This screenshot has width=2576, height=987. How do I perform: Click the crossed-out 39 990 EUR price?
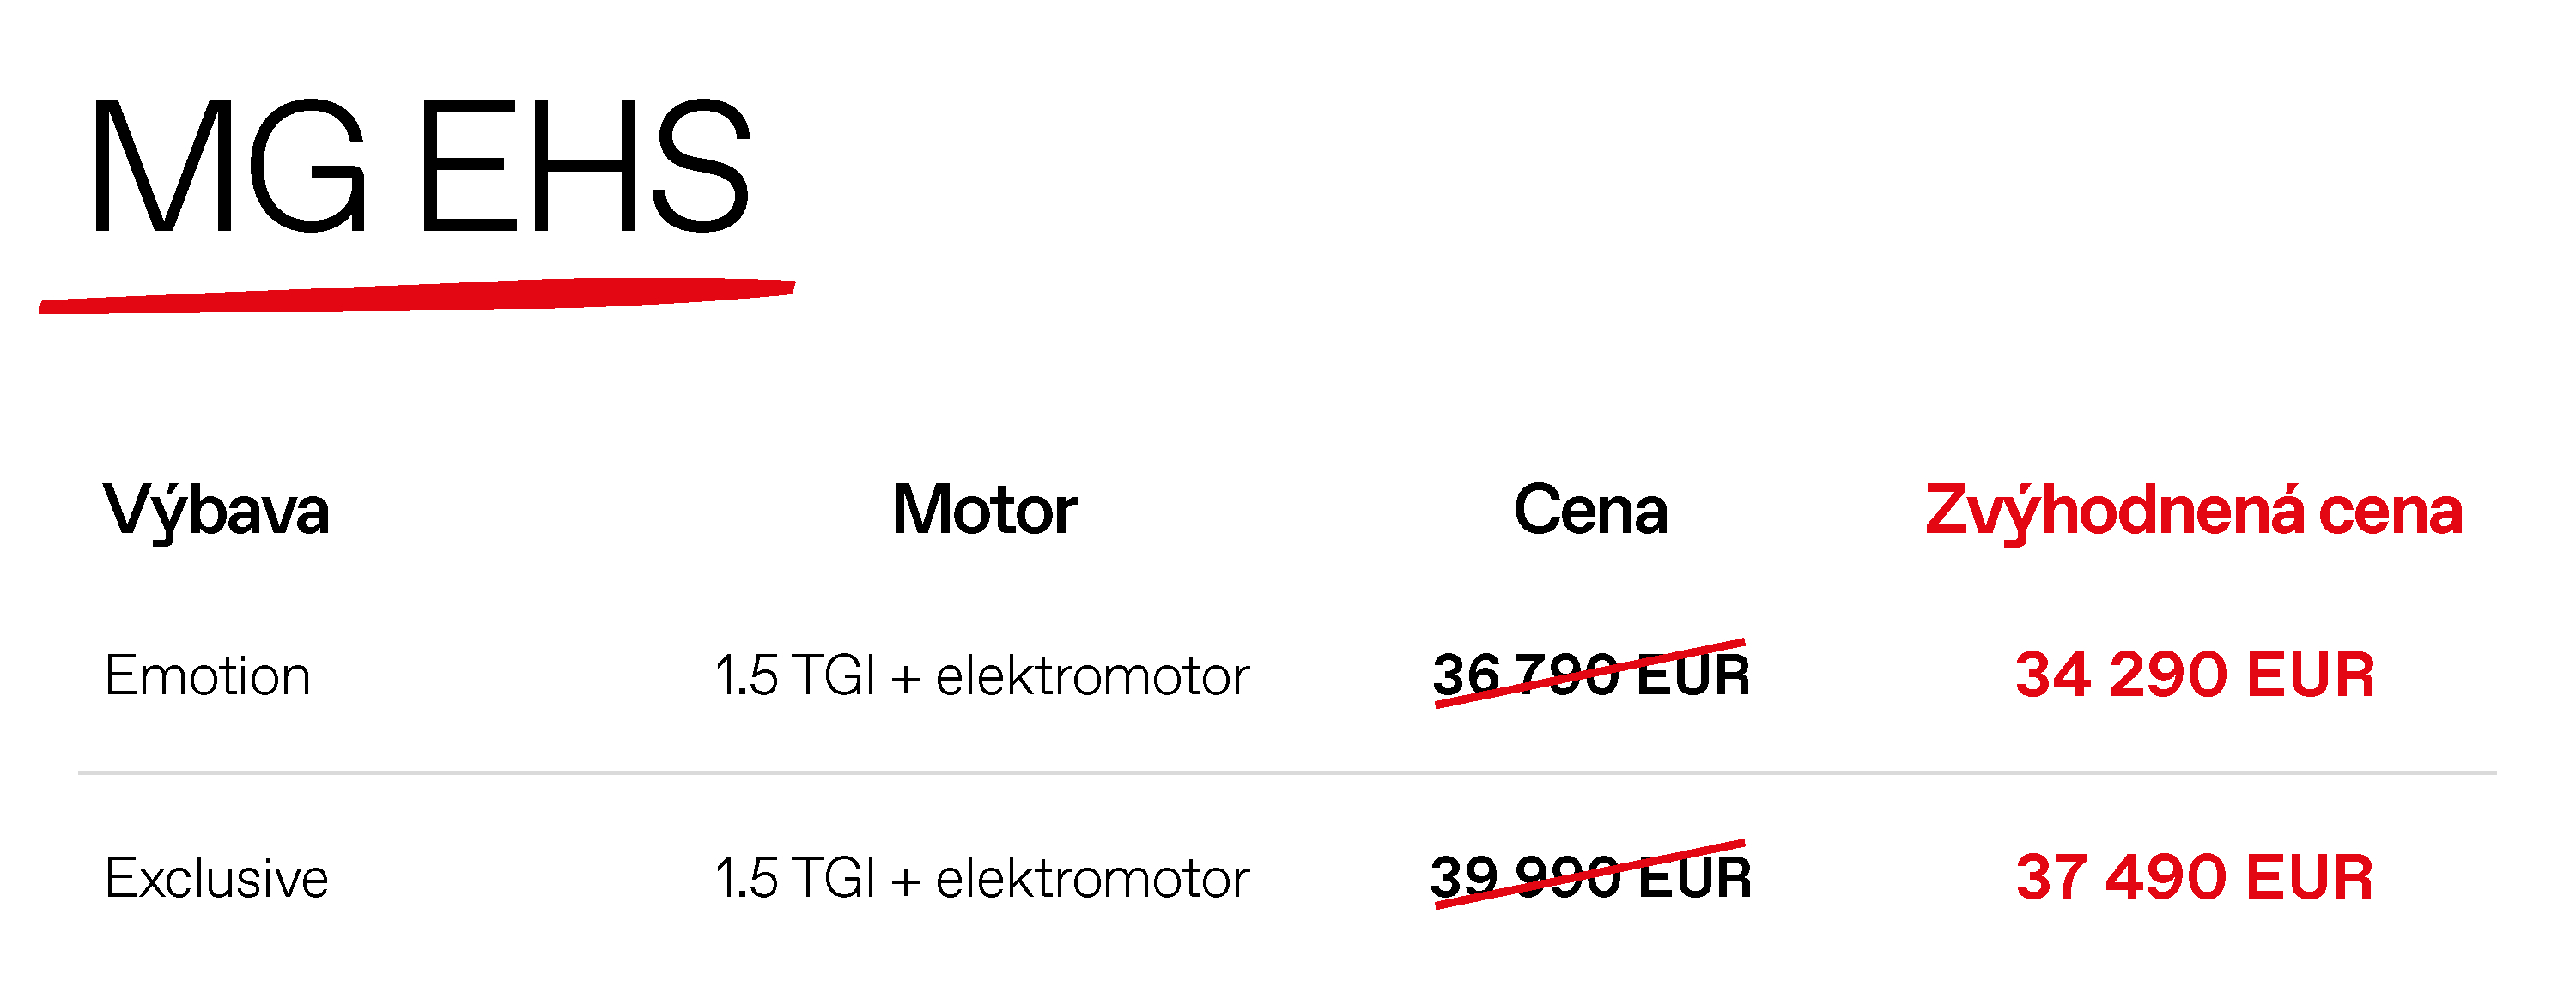pos(1590,877)
